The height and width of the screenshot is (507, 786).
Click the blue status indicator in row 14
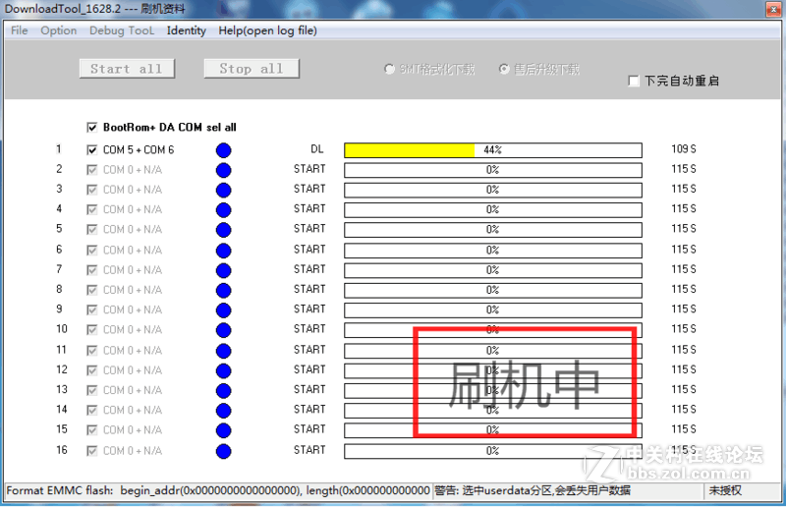(x=224, y=411)
